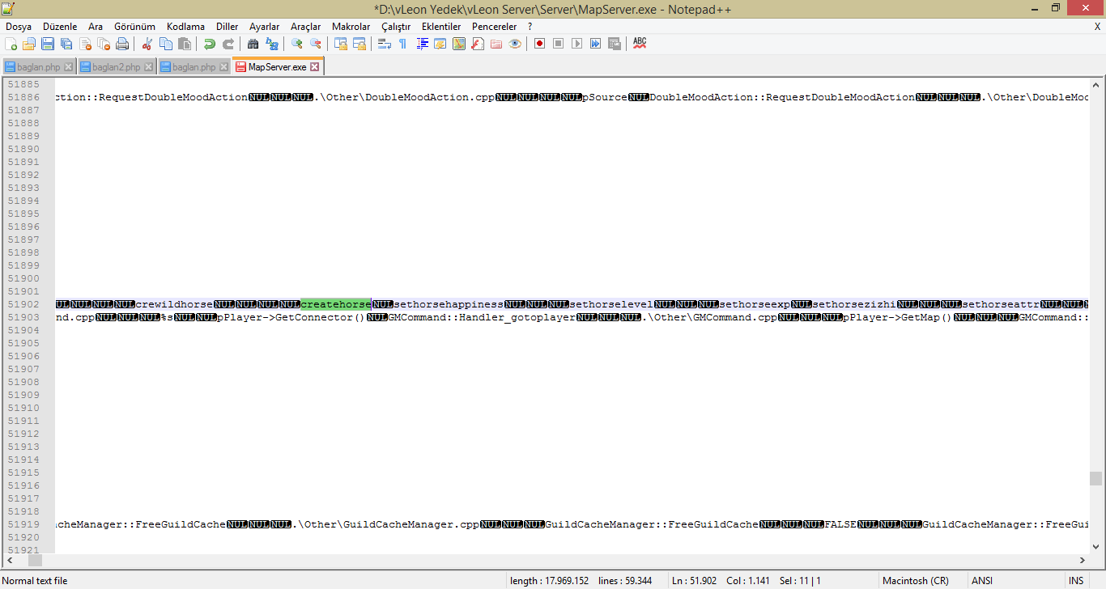The image size is (1106, 589).
Task: Click the X at menu bar end
Action: coord(1097,27)
